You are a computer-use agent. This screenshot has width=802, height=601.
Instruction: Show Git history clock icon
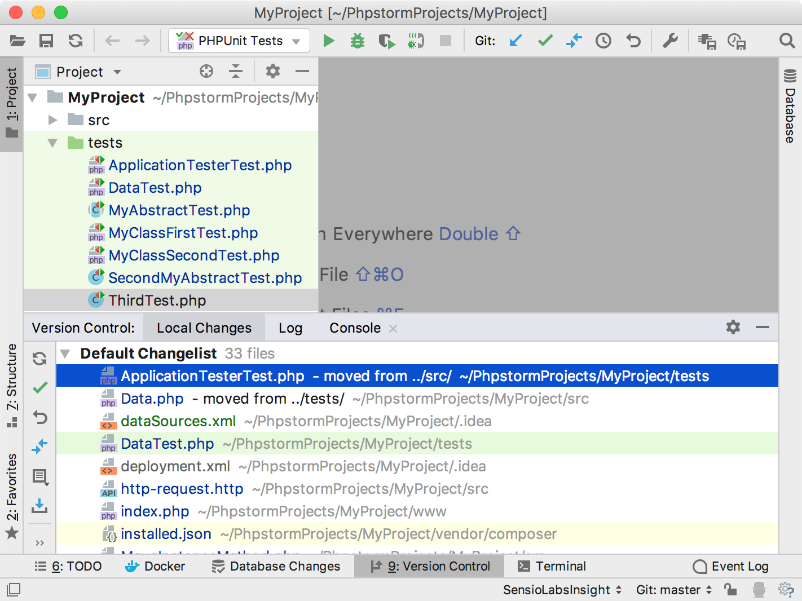(603, 41)
